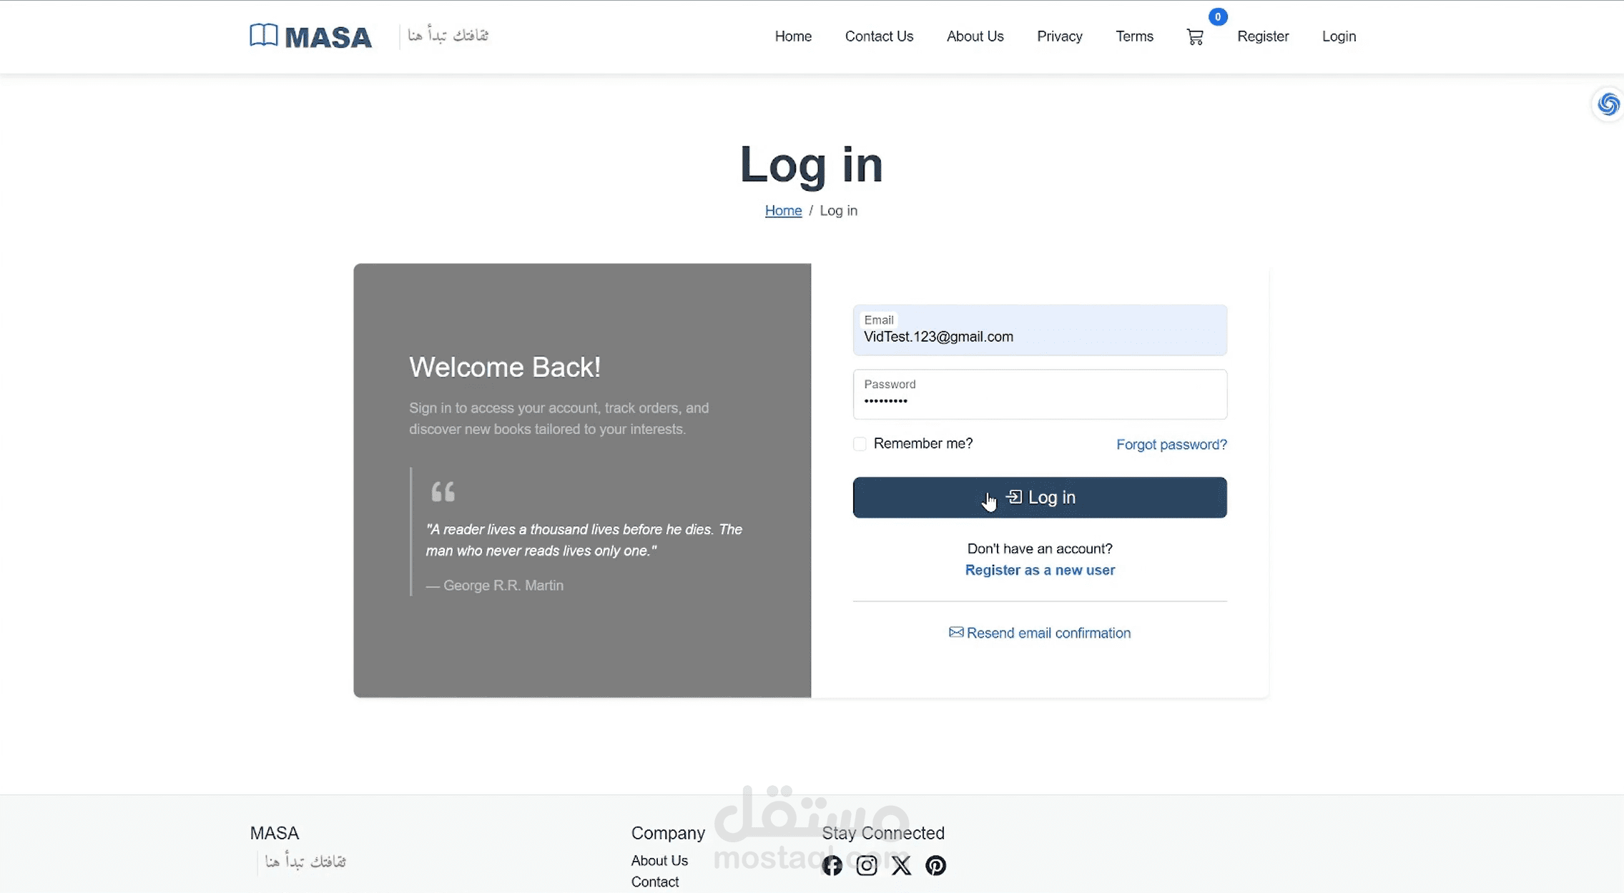This screenshot has height=893, width=1624.
Task: Click the "Welcome Back!" heading
Action: point(505,367)
